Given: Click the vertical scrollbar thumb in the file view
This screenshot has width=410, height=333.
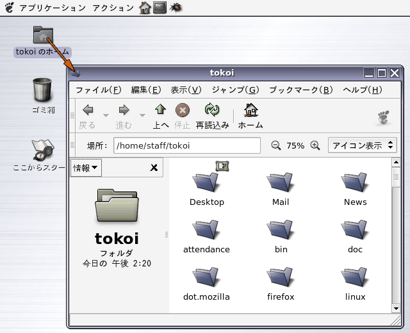Looking at the screenshot, I should 396,177.
